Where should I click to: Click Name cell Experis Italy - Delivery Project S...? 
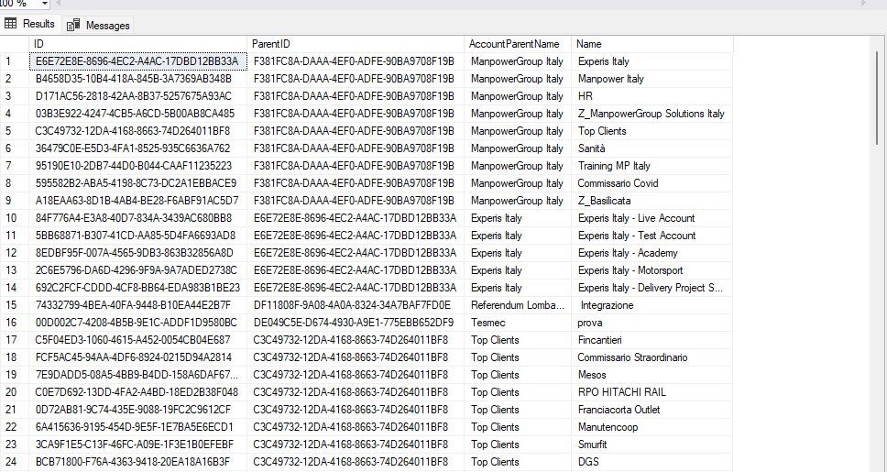tap(652, 288)
